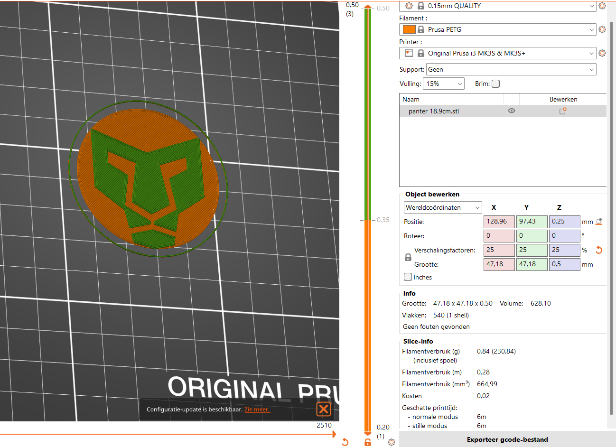Open the print profile settings gear
Viewport: 616px width, 447px height.
(x=602, y=6)
